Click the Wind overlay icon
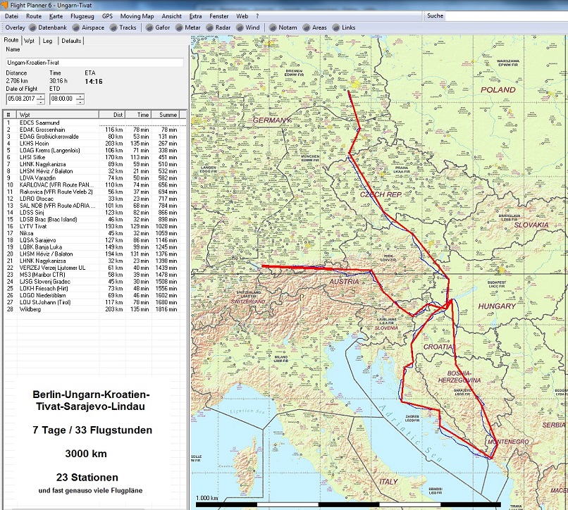 240,27
